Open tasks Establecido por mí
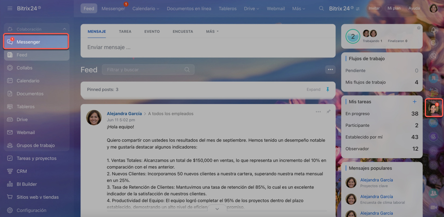 point(382,137)
